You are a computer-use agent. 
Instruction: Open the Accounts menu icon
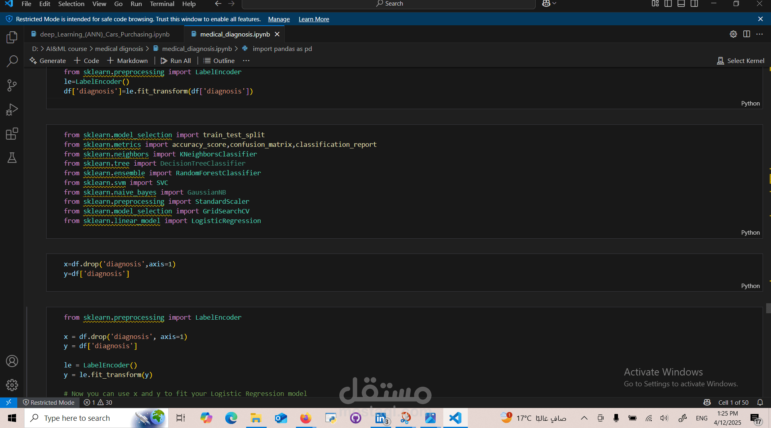[x=12, y=361]
